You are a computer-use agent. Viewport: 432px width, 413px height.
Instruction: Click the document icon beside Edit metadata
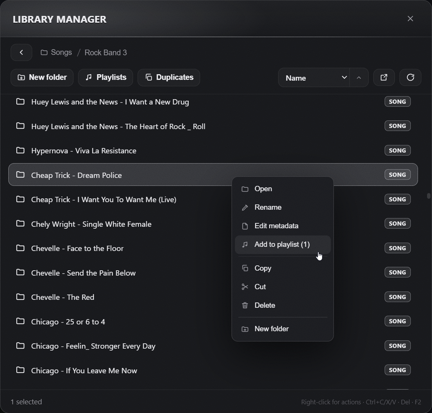(245, 226)
